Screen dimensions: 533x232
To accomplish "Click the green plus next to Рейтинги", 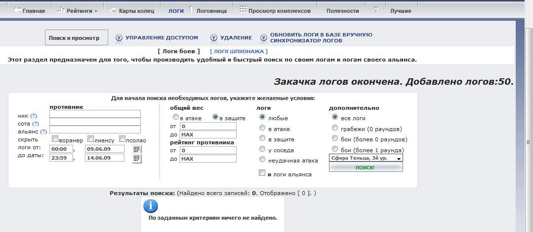I will click(96, 11).
